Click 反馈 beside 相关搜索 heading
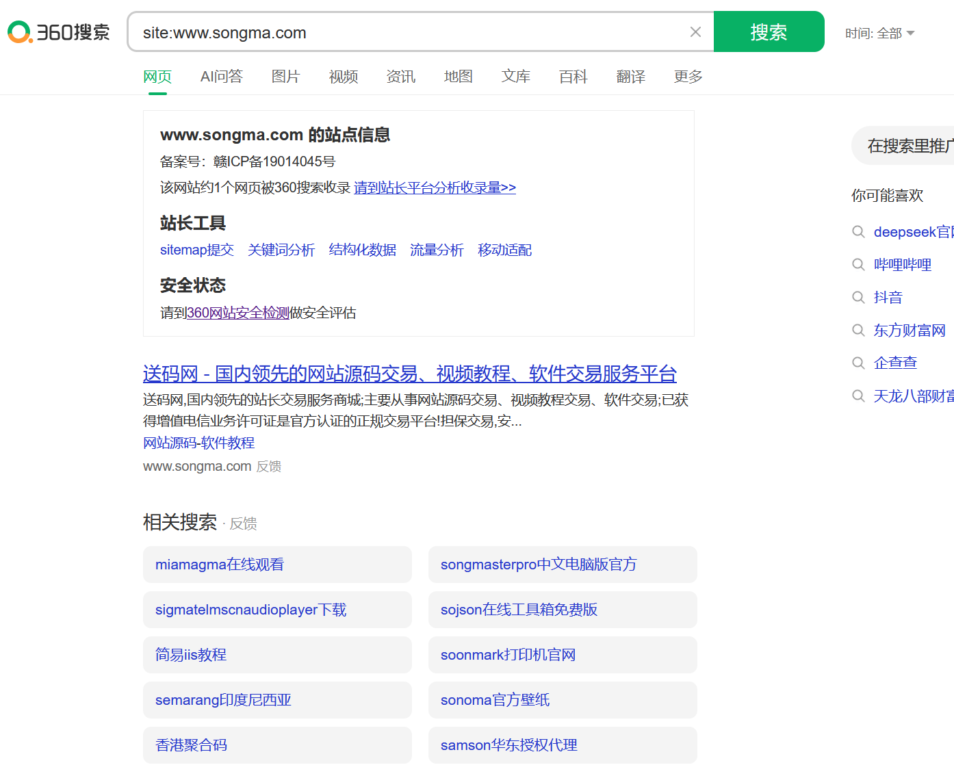This screenshot has width=954, height=776. (x=243, y=523)
